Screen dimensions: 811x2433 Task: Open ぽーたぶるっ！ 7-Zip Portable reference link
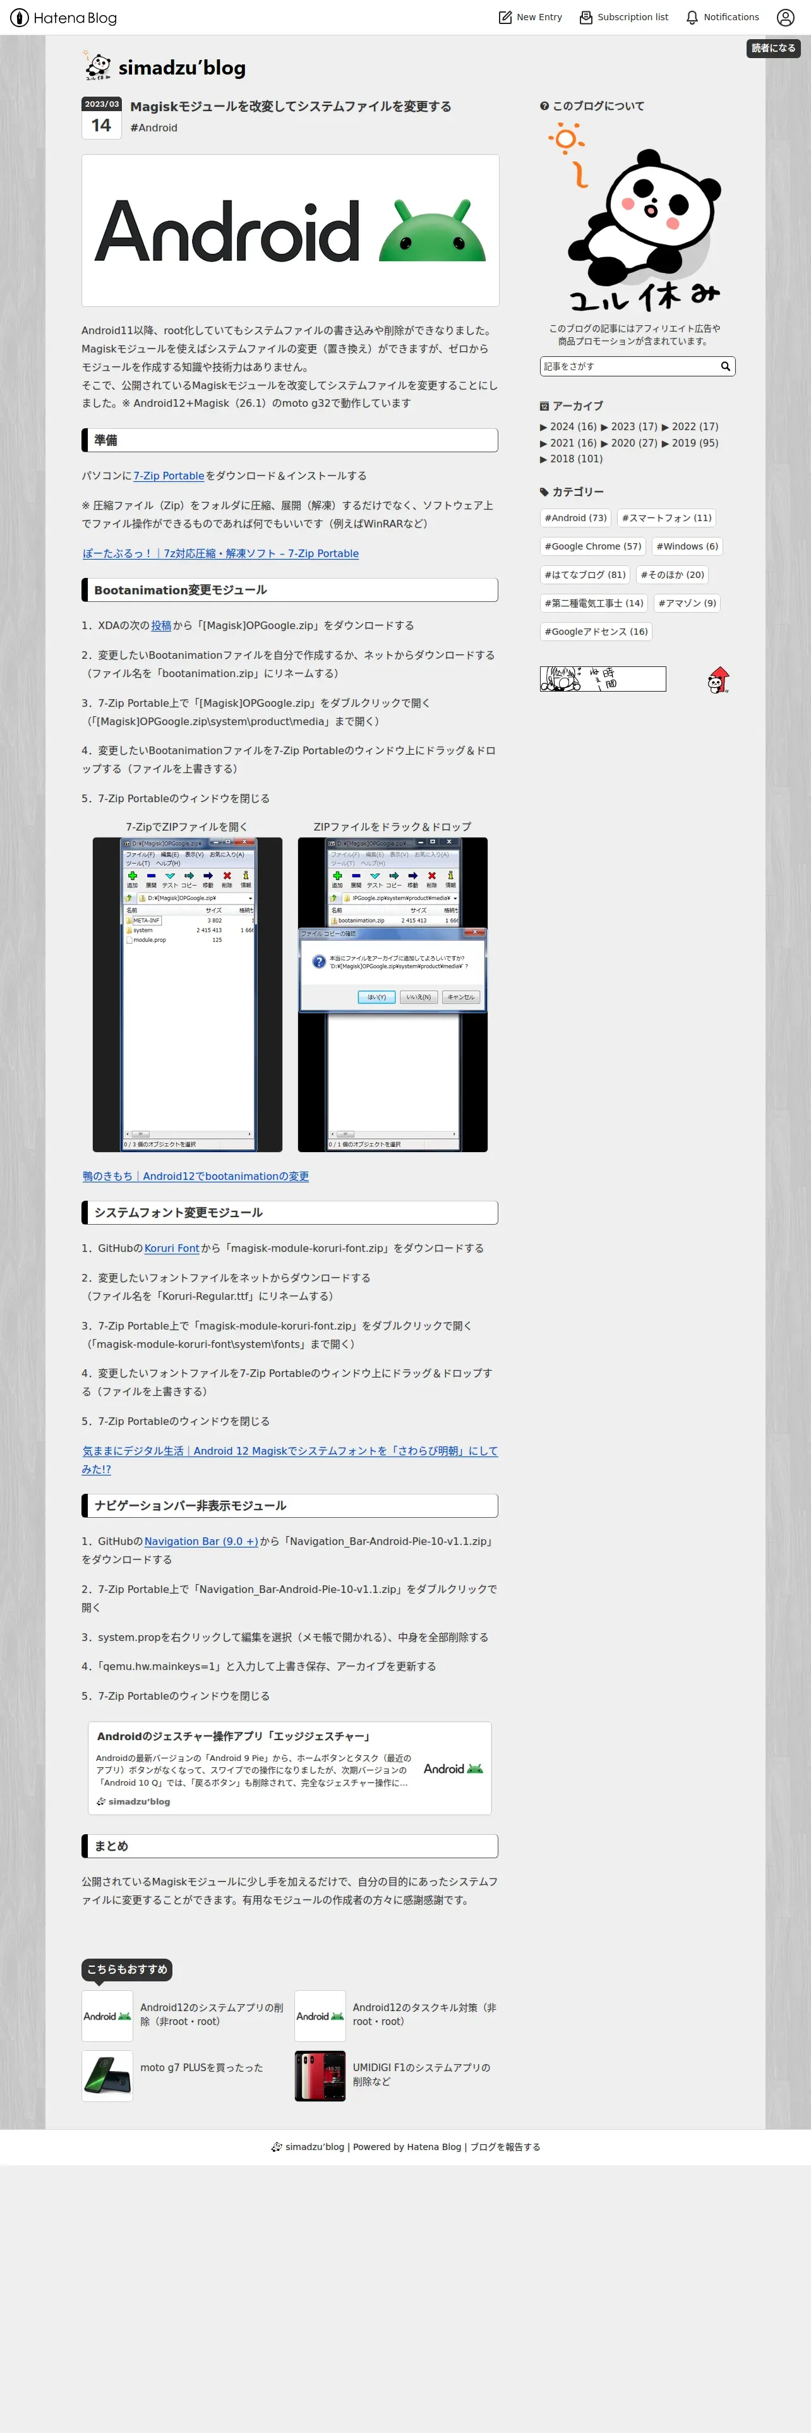click(220, 553)
